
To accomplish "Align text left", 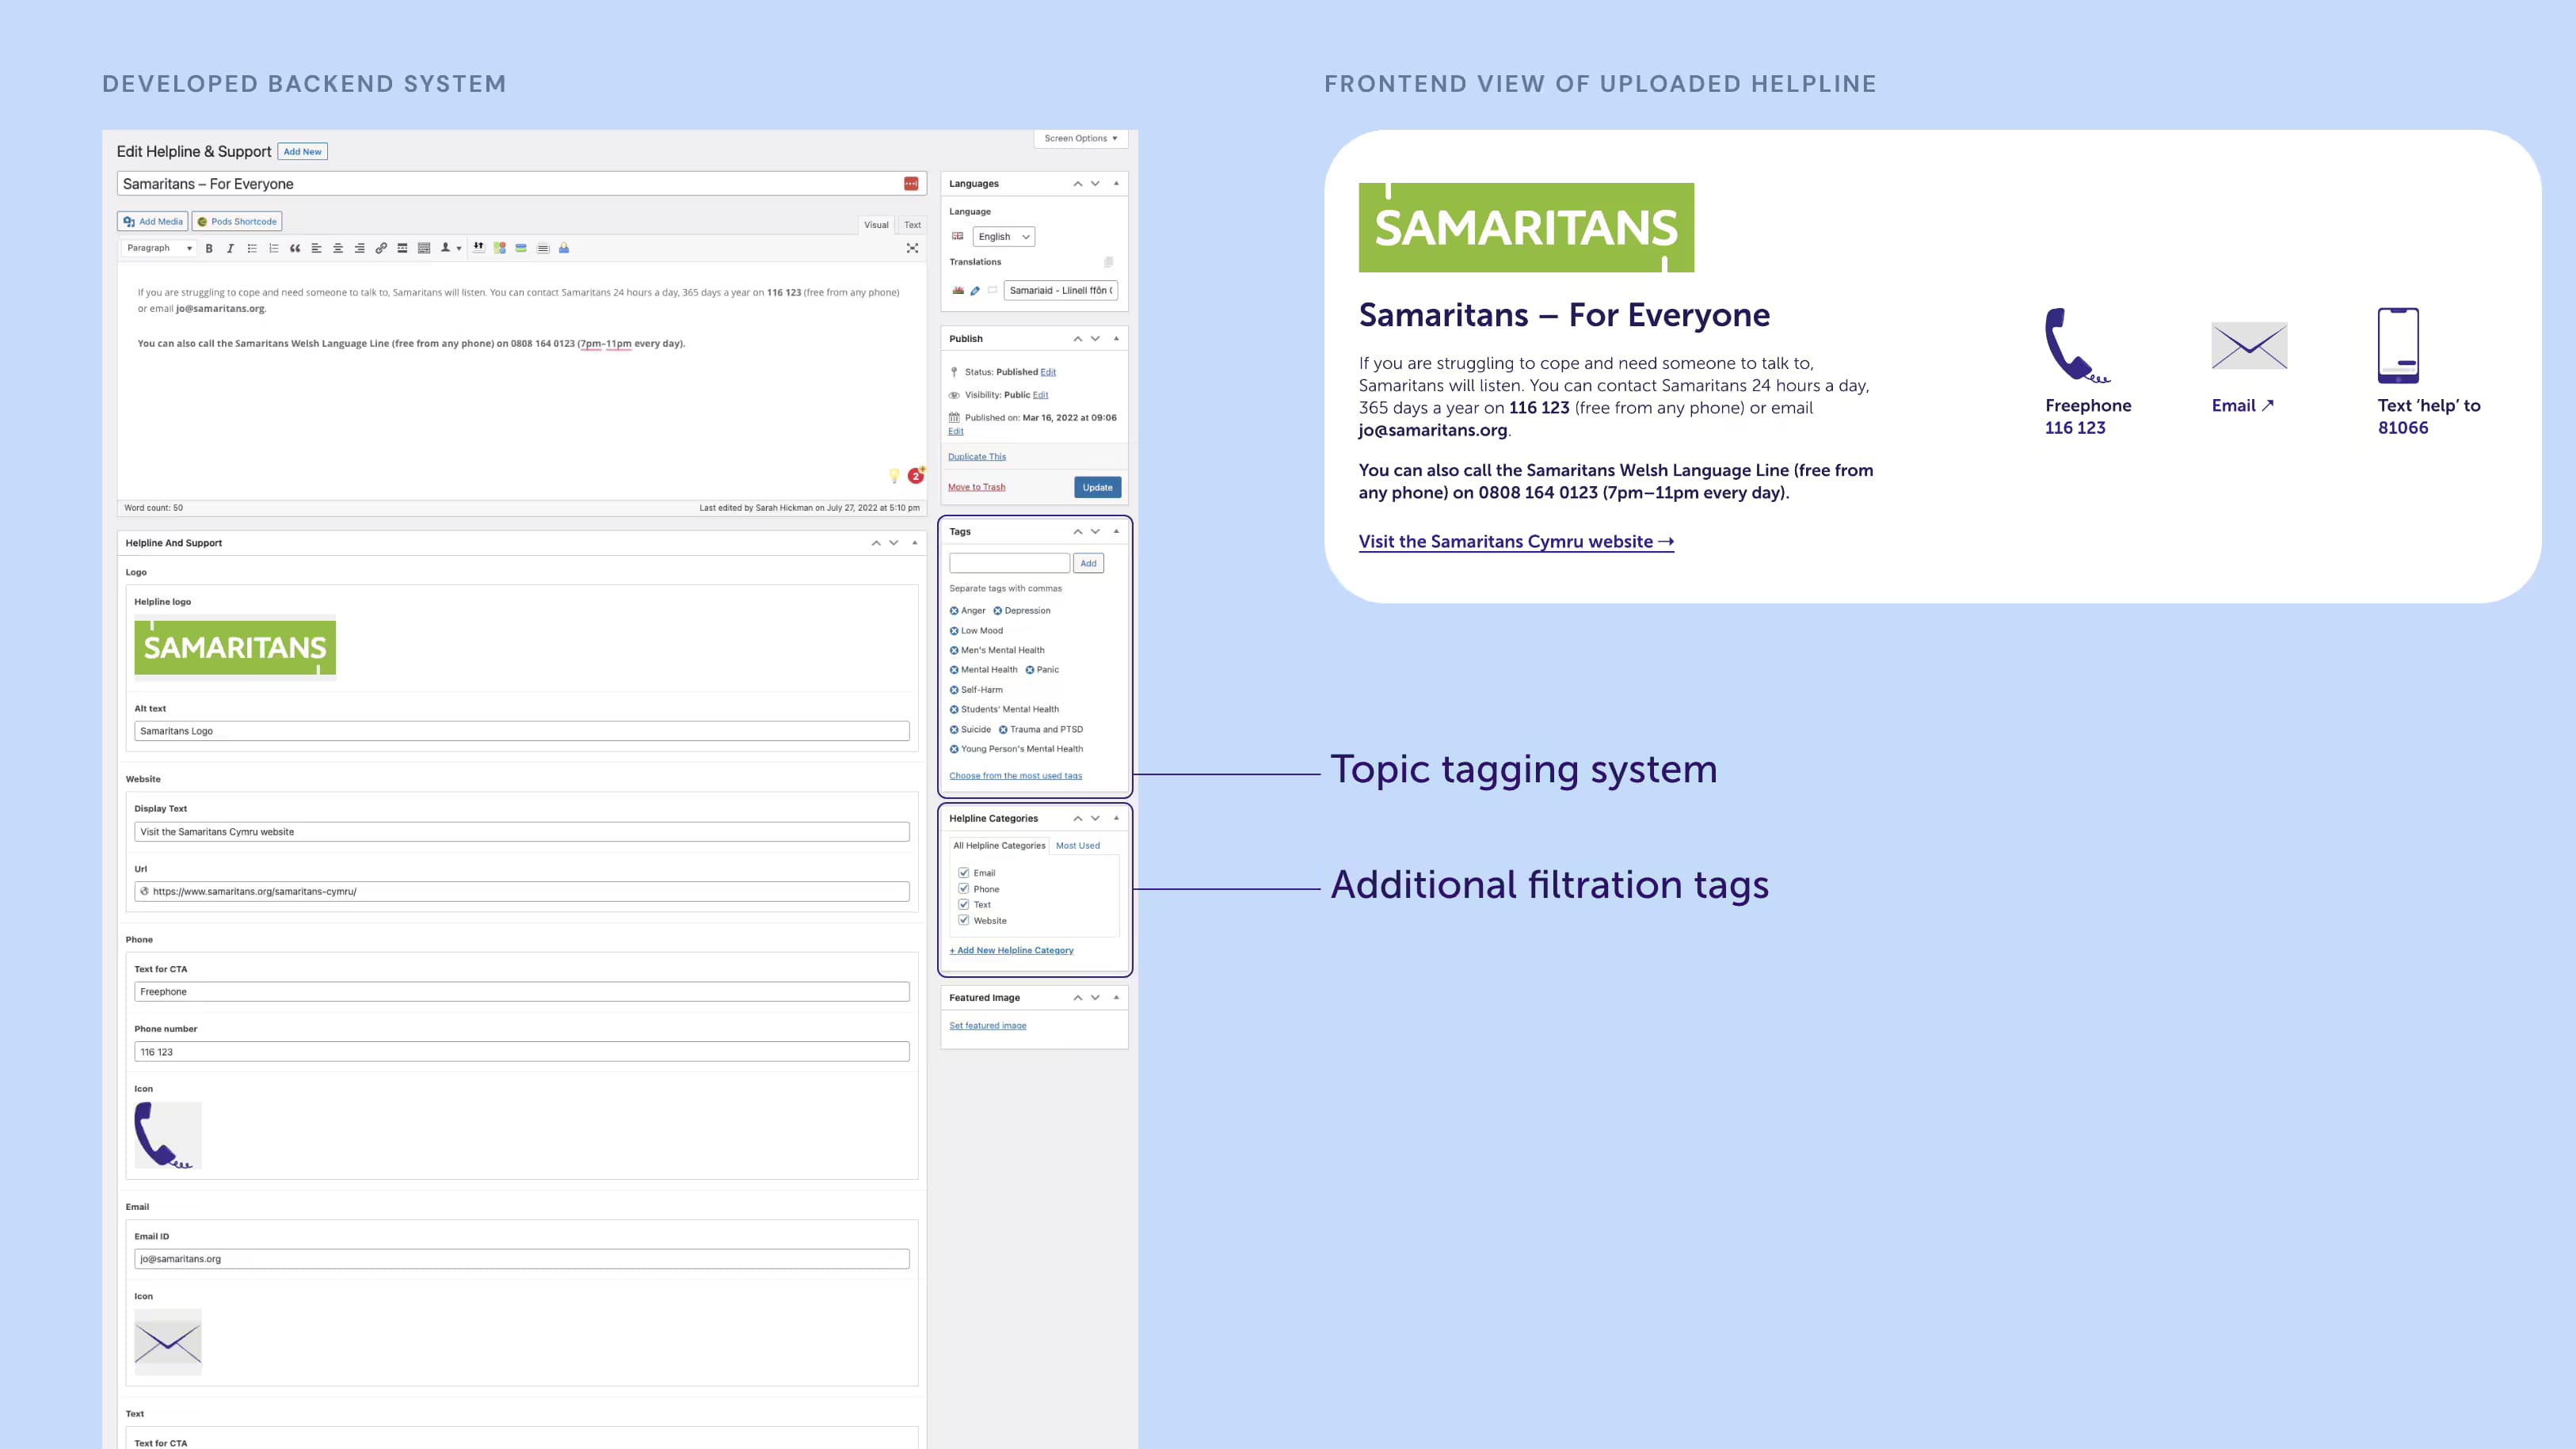I will click(316, 248).
